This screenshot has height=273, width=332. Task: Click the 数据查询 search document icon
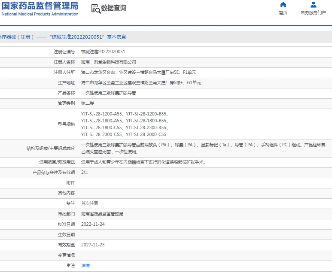[96, 9]
